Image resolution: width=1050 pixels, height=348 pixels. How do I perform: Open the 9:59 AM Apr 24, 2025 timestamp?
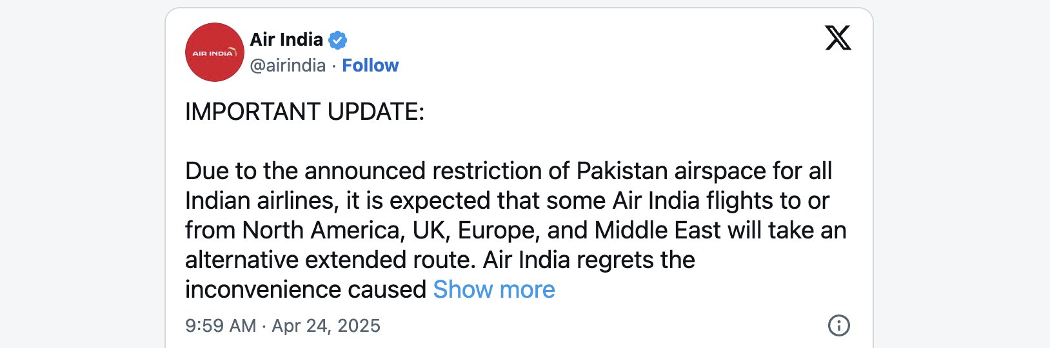tap(282, 325)
